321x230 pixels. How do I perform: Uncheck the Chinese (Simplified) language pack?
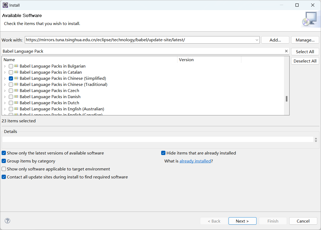point(11,78)
